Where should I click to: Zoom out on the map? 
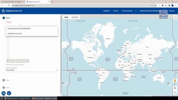(175, 92)
